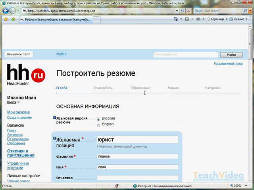Click the hh.ru HeadHunter logo

click(x=26, y=74)
